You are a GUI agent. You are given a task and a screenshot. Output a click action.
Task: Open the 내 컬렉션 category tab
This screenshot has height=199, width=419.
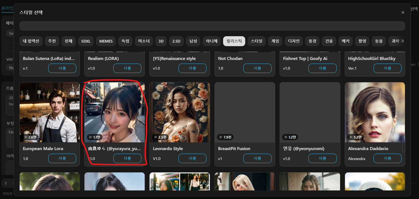coord(31,41)
